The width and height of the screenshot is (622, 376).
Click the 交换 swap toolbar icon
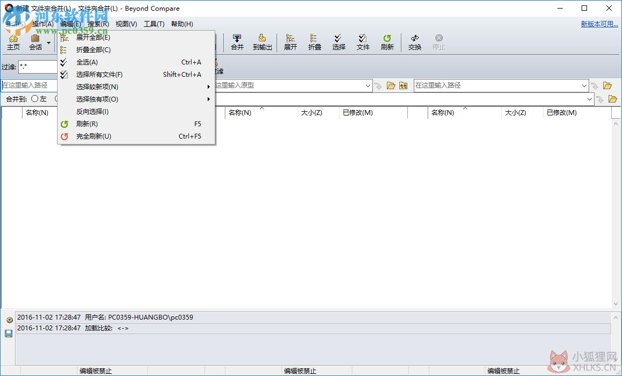pyautogui.click(x=414, y=42)
